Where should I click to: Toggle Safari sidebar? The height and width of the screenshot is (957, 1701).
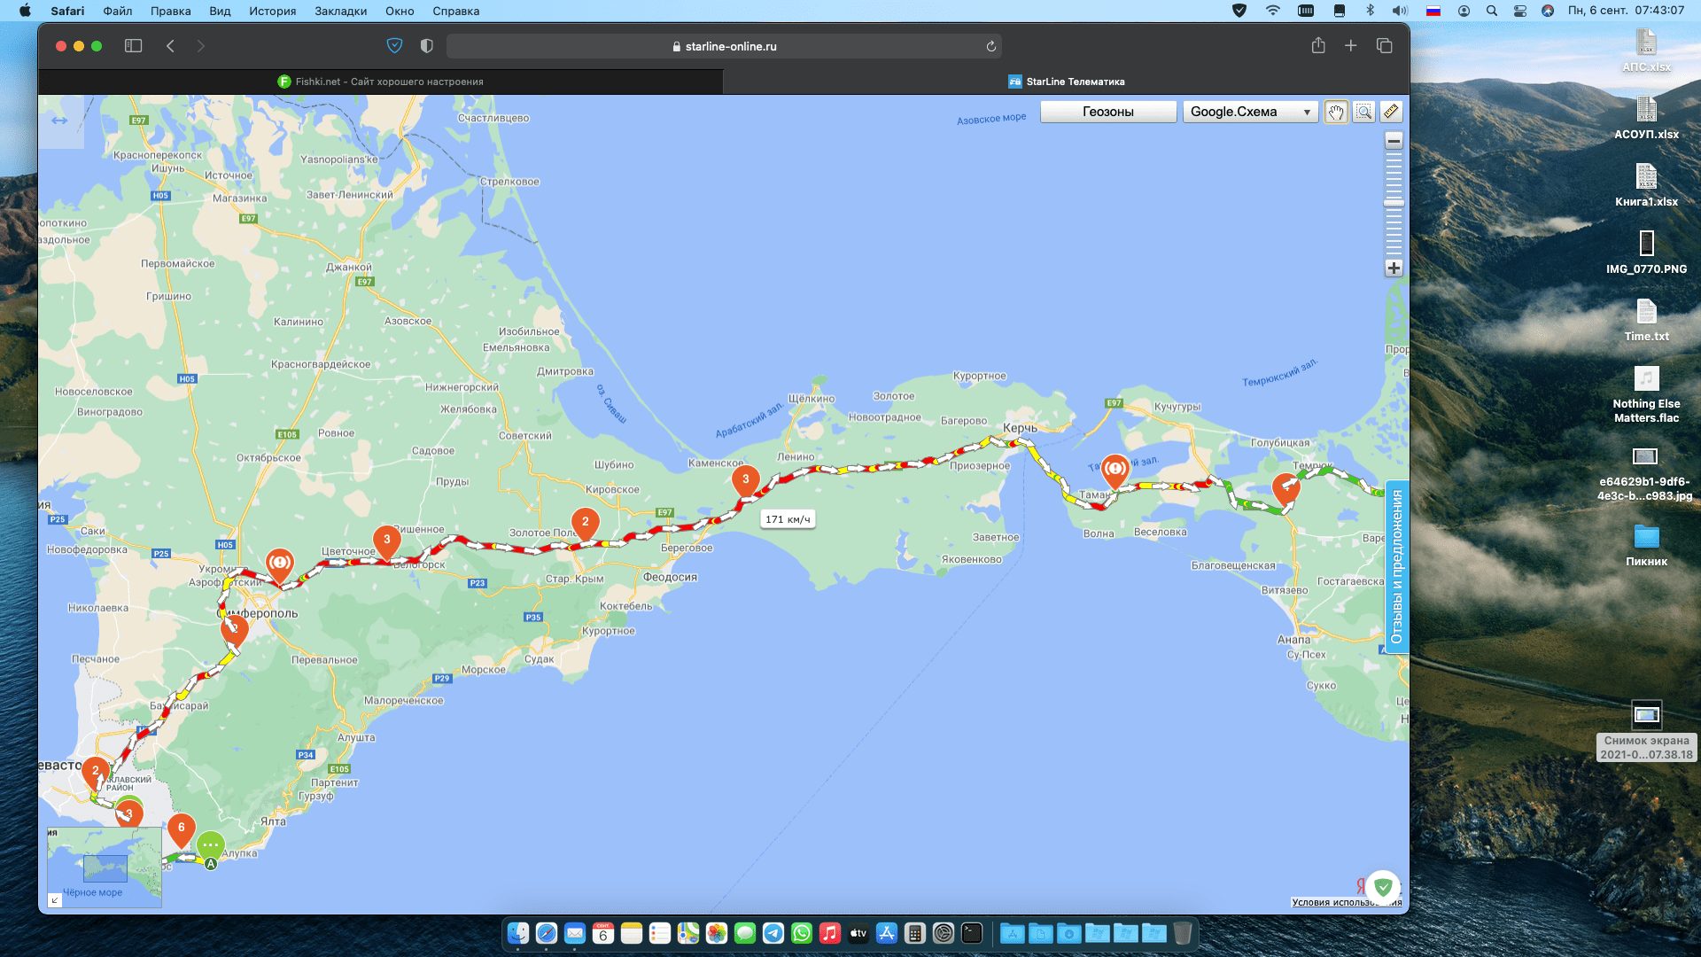coord(134,46)
